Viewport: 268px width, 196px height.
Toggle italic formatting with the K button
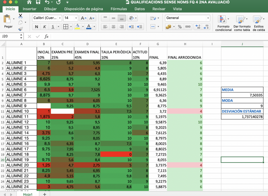click(x=44, y=27)
